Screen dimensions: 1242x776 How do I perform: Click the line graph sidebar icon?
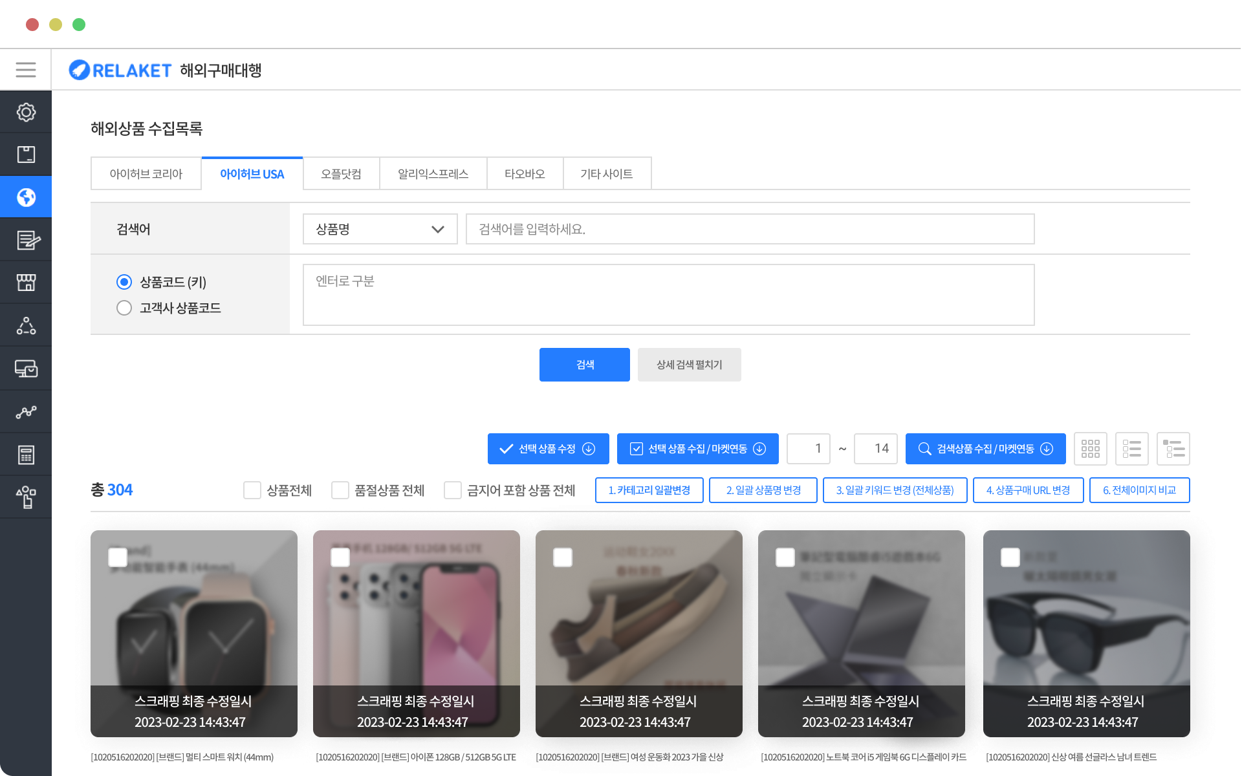point(26,412)
